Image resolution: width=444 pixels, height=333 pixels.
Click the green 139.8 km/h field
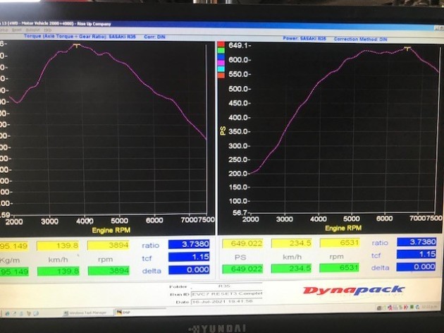point(58,271)
